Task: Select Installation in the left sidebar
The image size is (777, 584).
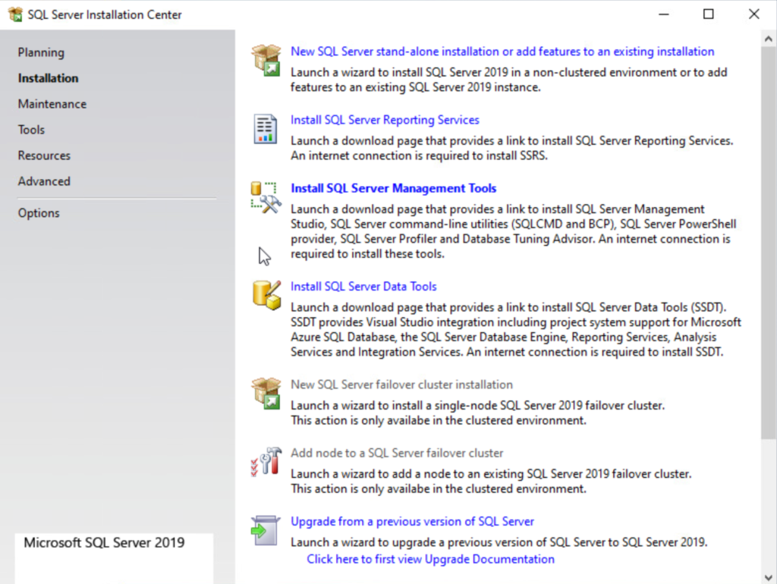Action: [48, 78]
